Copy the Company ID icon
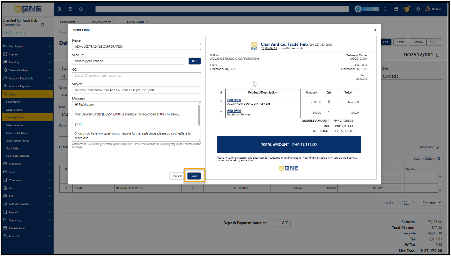 pyautogui.click(x=42, y=25)
